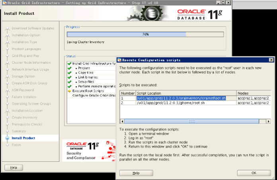
Task: Select ASM Password step
Action: (x=23, y=90)
